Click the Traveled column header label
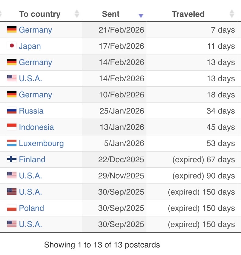The height and width of the screenshot is (255, 241). pos(188,14)
